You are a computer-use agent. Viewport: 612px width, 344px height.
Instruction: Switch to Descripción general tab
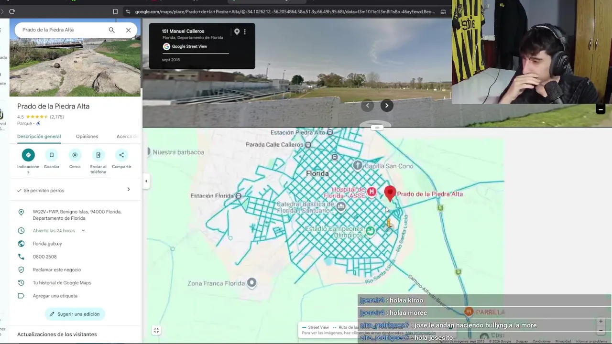(x=39, y=137)
